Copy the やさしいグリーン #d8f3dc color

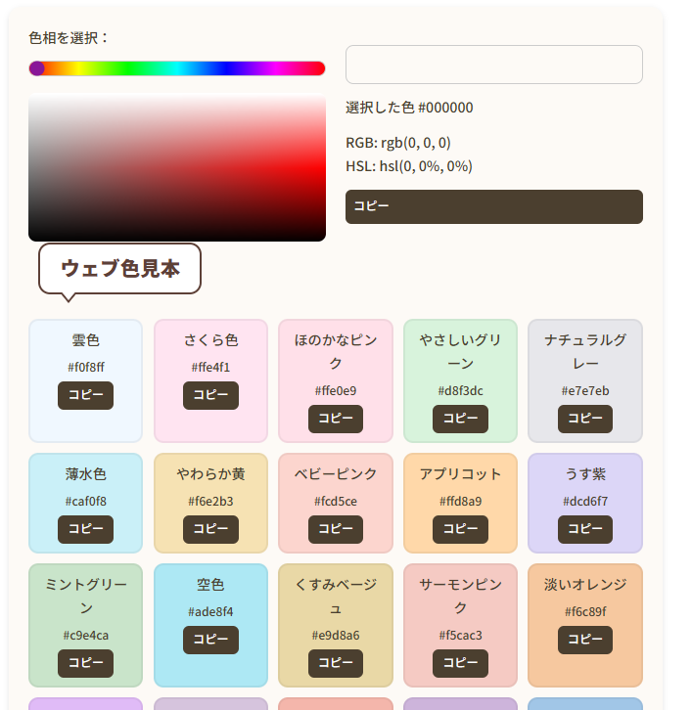pos(460,420)
